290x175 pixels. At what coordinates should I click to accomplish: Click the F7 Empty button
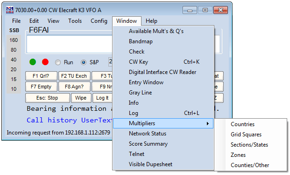(41, 87)
